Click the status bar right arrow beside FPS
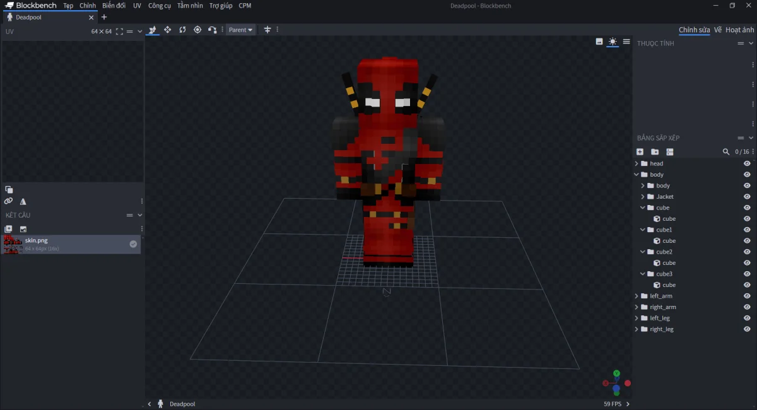The image size is (757, 410). click(628, 404)
